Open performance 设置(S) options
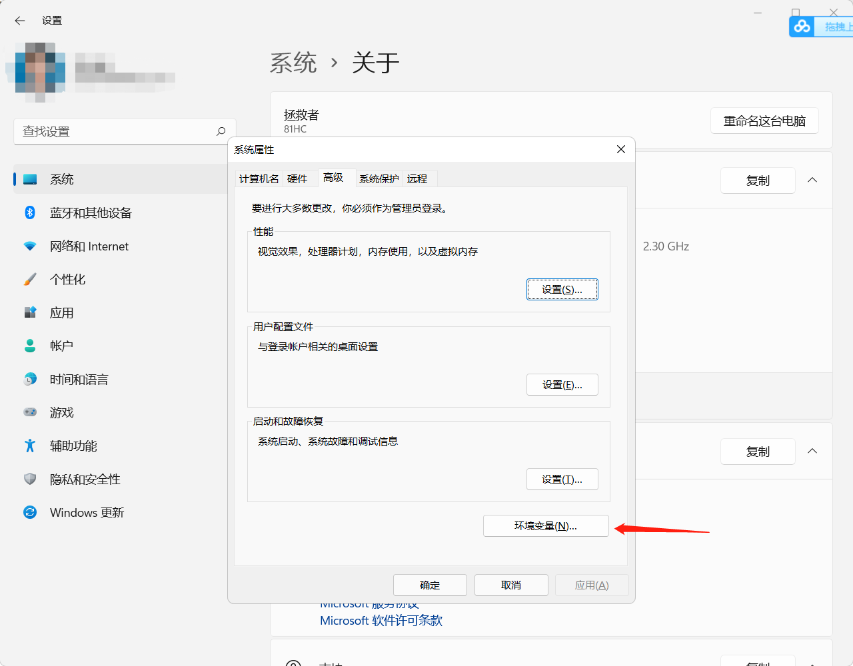853x666 pixels. (562, 289)
